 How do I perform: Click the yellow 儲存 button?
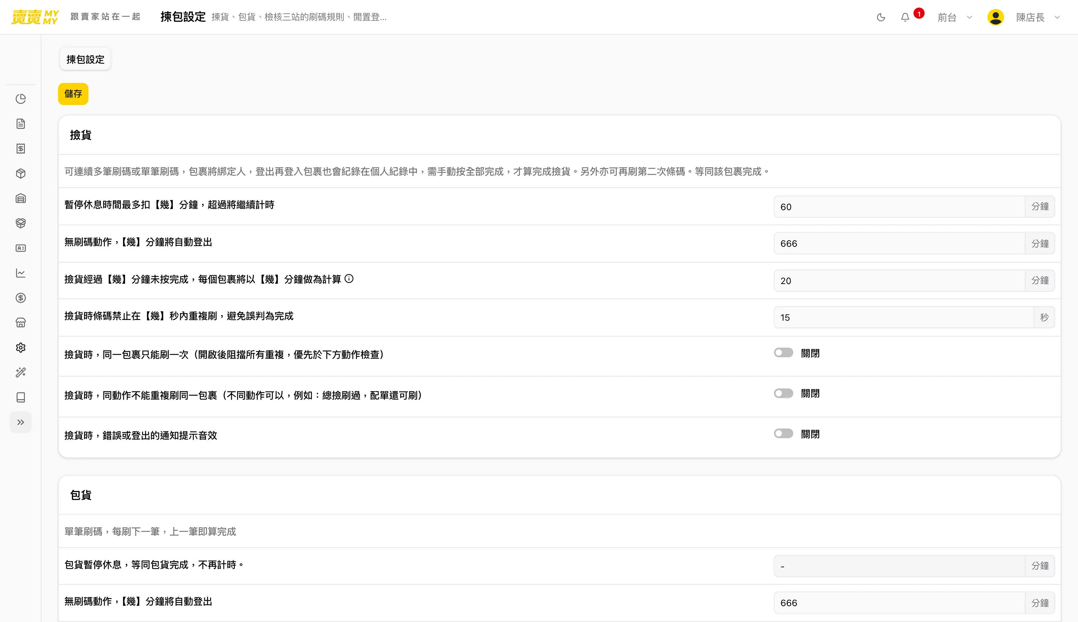click(x=73, y=94)
